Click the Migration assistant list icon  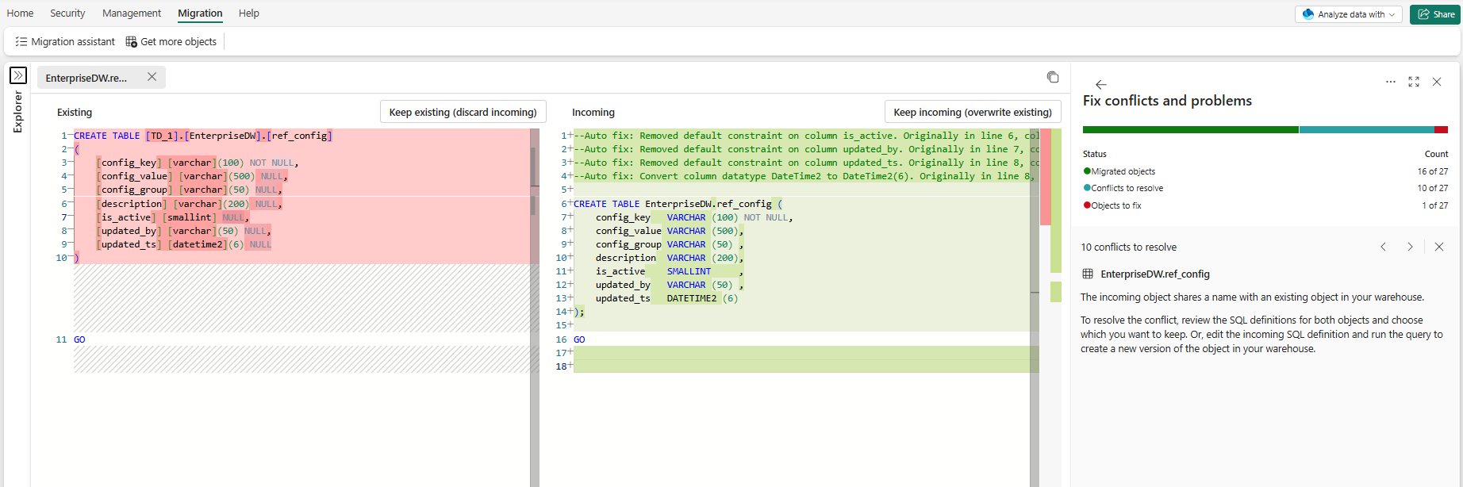point(21,41)
